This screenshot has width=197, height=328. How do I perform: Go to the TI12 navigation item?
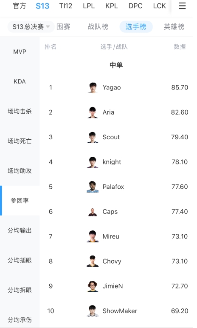point(66,6)
